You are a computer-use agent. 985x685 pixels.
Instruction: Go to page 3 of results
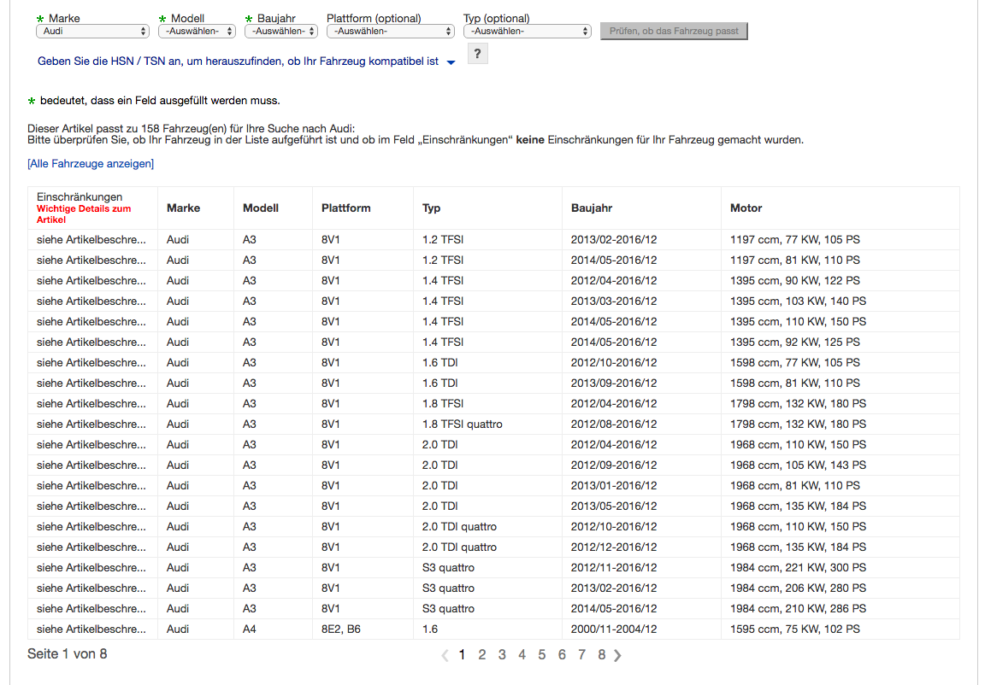[502, 655]
